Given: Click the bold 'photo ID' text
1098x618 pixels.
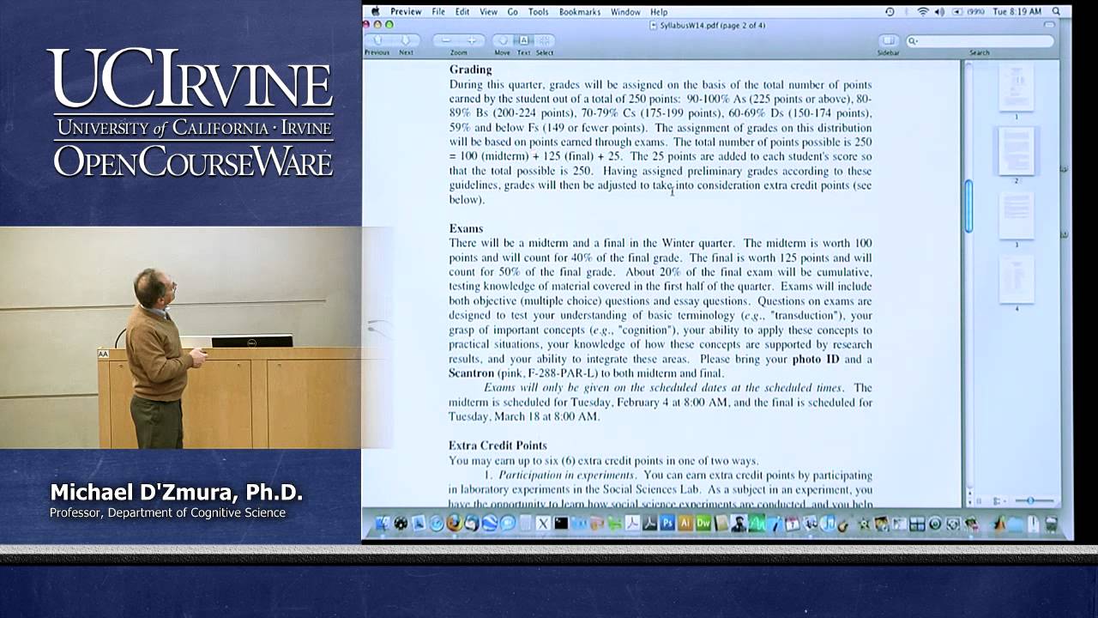Looking at the screenshot, I should pyautogui.click(x=816, y=359).
